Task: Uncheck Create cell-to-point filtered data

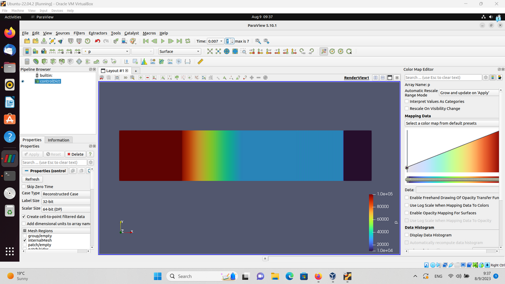Action: point(24,217)
